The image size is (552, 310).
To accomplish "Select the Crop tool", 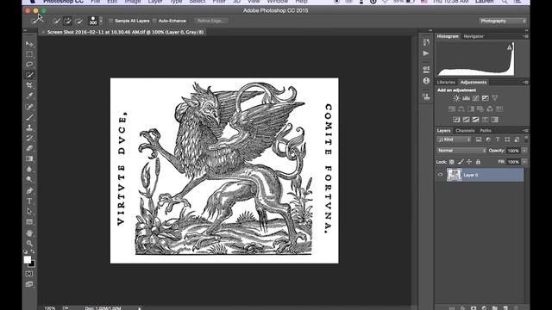I will (x=29, y=85).
